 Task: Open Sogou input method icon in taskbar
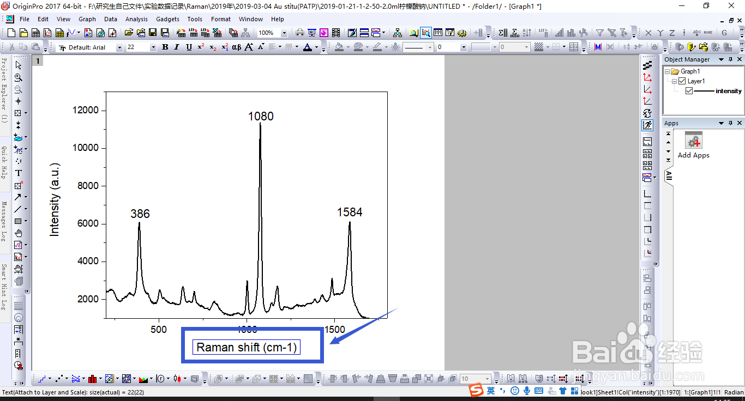477,390
